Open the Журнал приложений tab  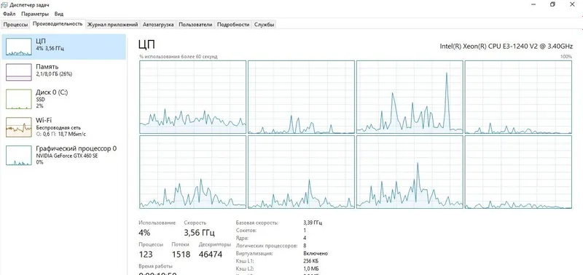113,25
